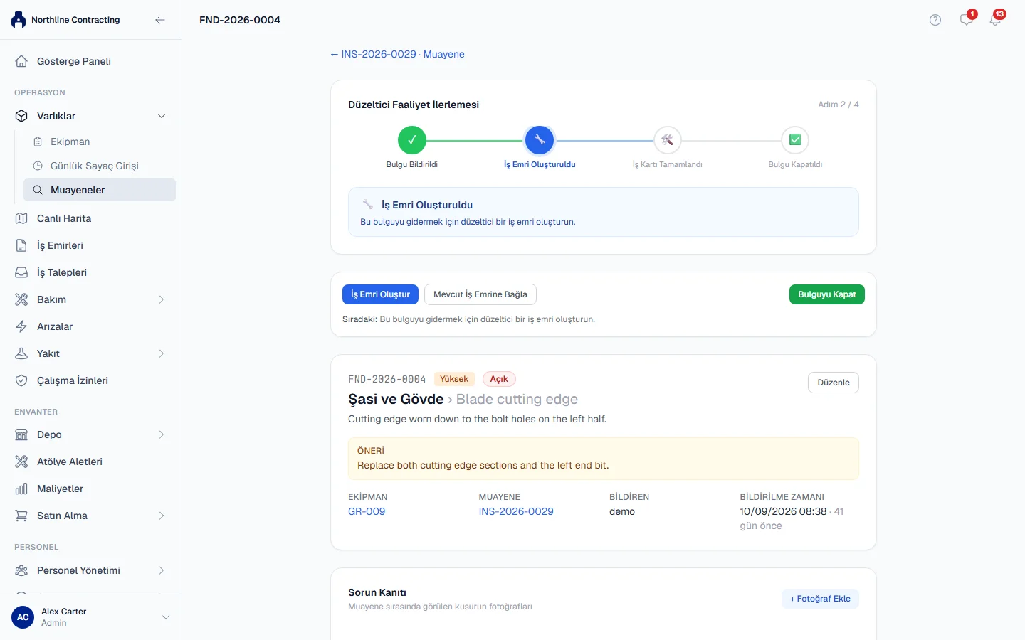
Task: Go back to INS-2026-0029 Muayene
Action: [x=397, y=54]
